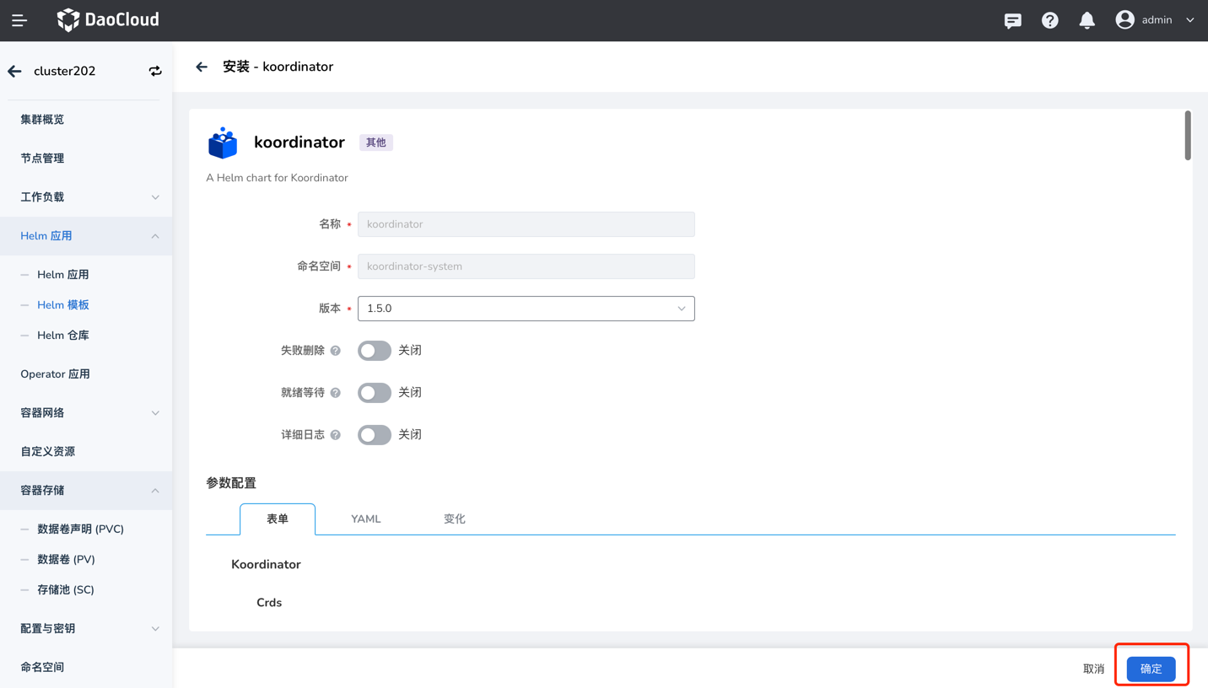Open the hamburger navigation menu
Screen dimensions: 1208x688
[x=19, y=20]
